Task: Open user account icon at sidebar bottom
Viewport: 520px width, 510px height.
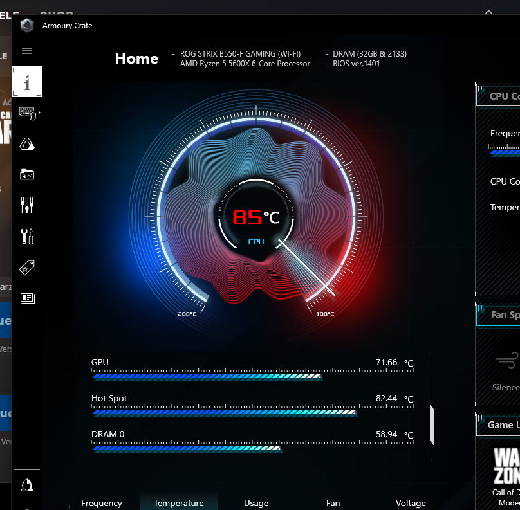Action: click(x=27, y=486)
